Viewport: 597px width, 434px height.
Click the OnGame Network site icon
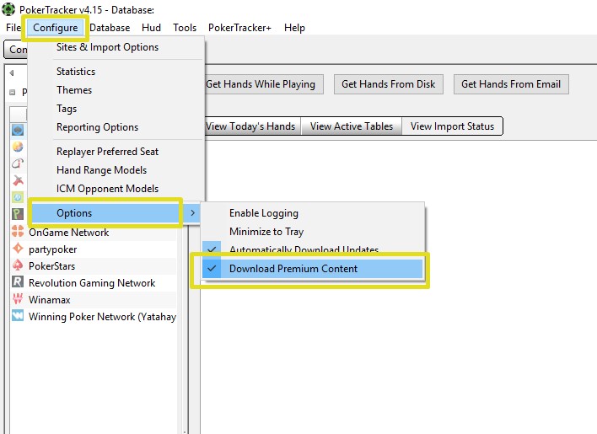click(x=18, y=232)
